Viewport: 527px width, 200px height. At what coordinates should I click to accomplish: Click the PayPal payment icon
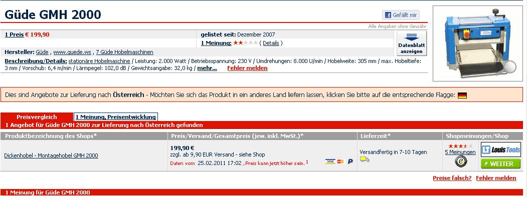[350, 161]
